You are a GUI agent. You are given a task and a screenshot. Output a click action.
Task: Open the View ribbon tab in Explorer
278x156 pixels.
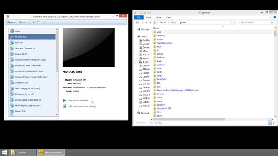coord(168,17)
